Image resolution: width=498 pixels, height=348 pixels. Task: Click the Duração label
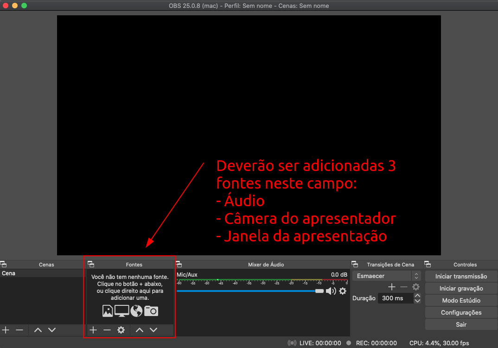pos(364,298)
